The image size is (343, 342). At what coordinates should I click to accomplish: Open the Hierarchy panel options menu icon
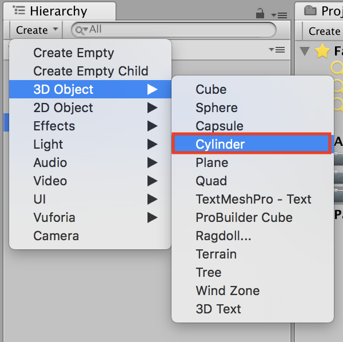tap(280, 14)
